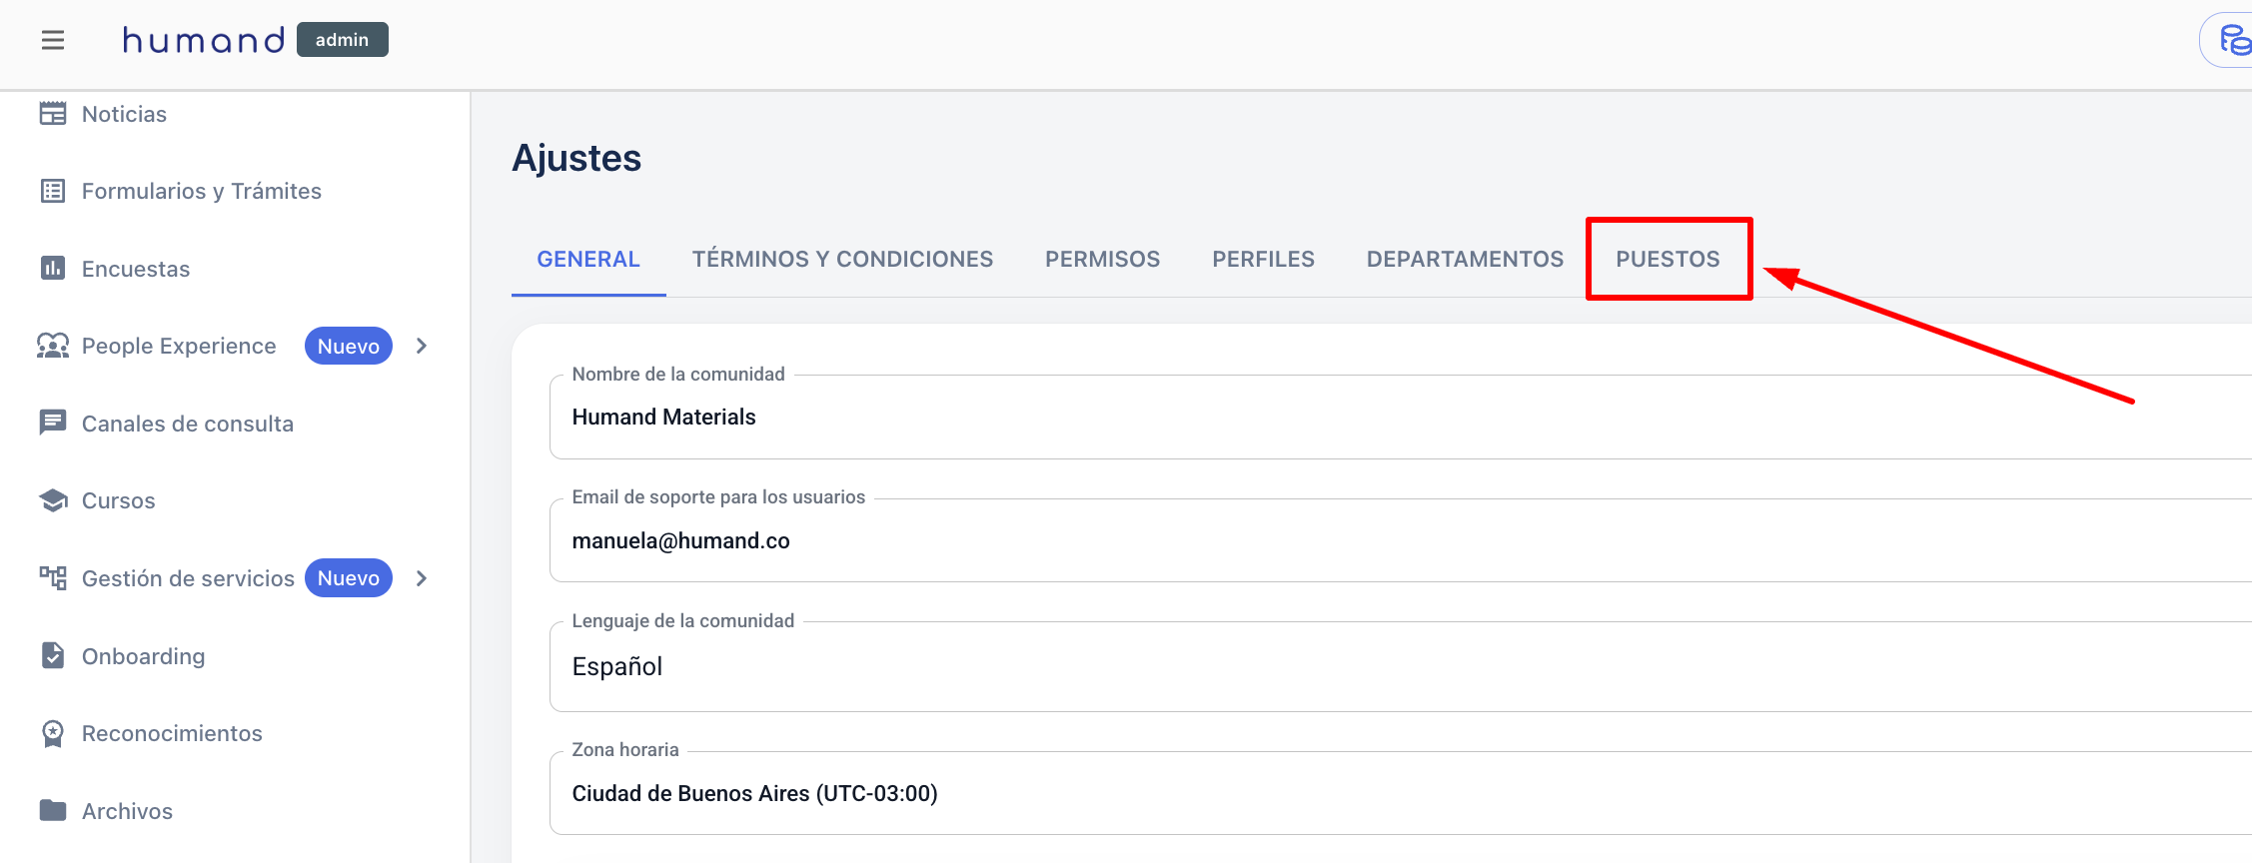Open the hamburger navigation menu
The image size is (2252, 863).
(x=53, y=40)
